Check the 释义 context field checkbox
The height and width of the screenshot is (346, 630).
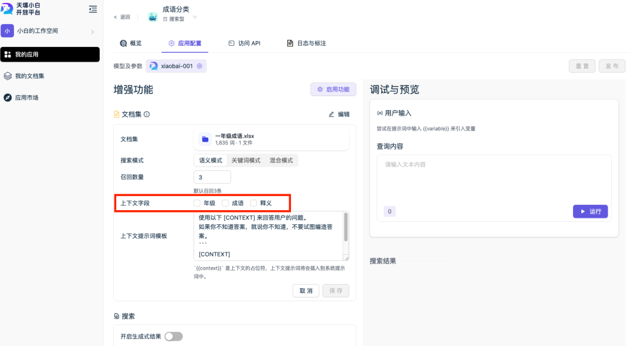click(x=253, y=203)
